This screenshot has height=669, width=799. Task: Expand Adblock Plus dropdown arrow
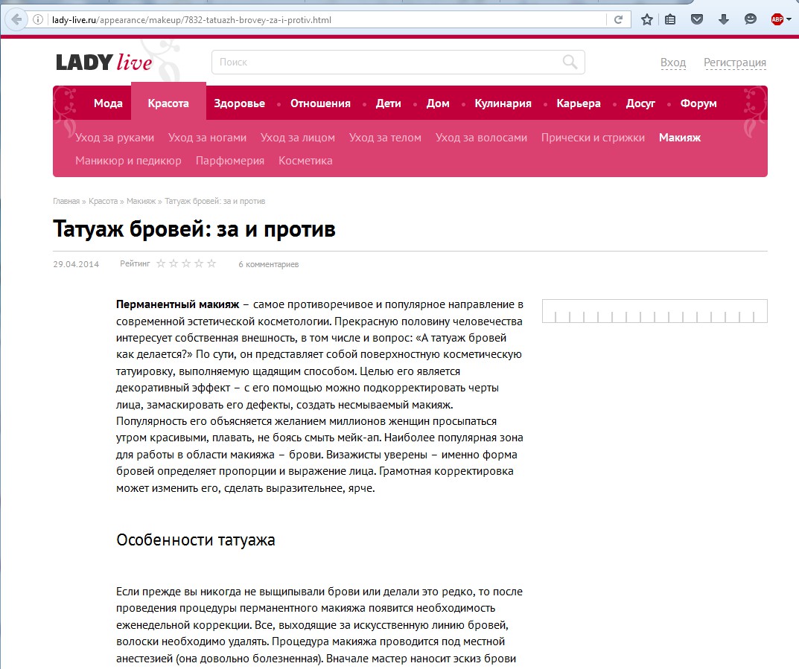pos(789,20)
